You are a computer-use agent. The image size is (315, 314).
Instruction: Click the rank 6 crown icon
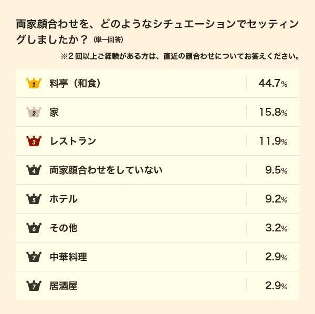[x=34, y=228]
